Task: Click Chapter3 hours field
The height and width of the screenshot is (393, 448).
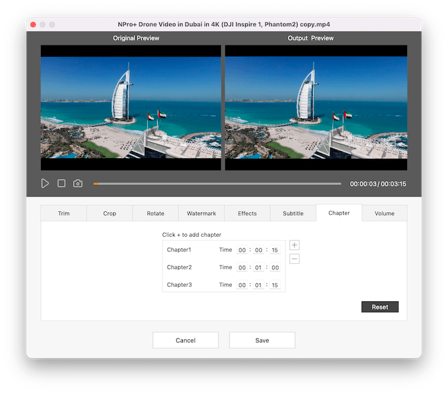Action: coord(242,285)
